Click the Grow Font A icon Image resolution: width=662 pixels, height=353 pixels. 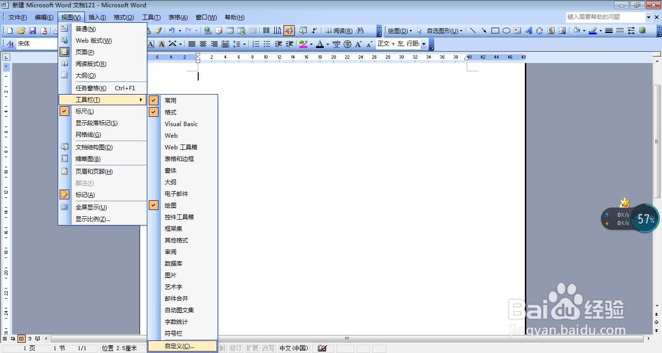click(x=359, y=44)
